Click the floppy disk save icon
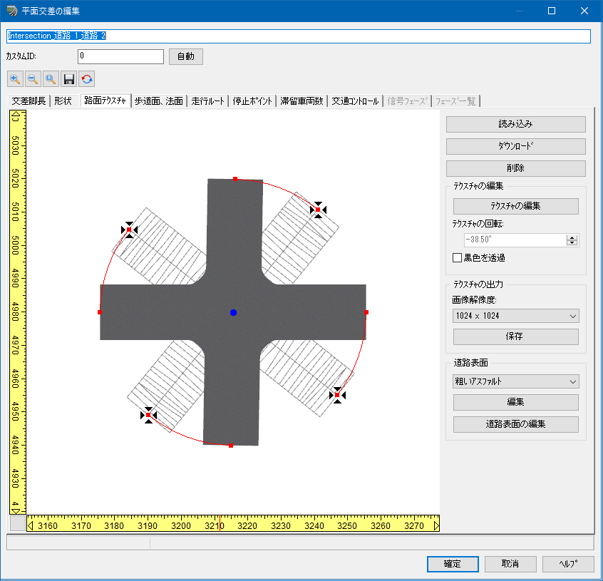 [x=68, y=79]
